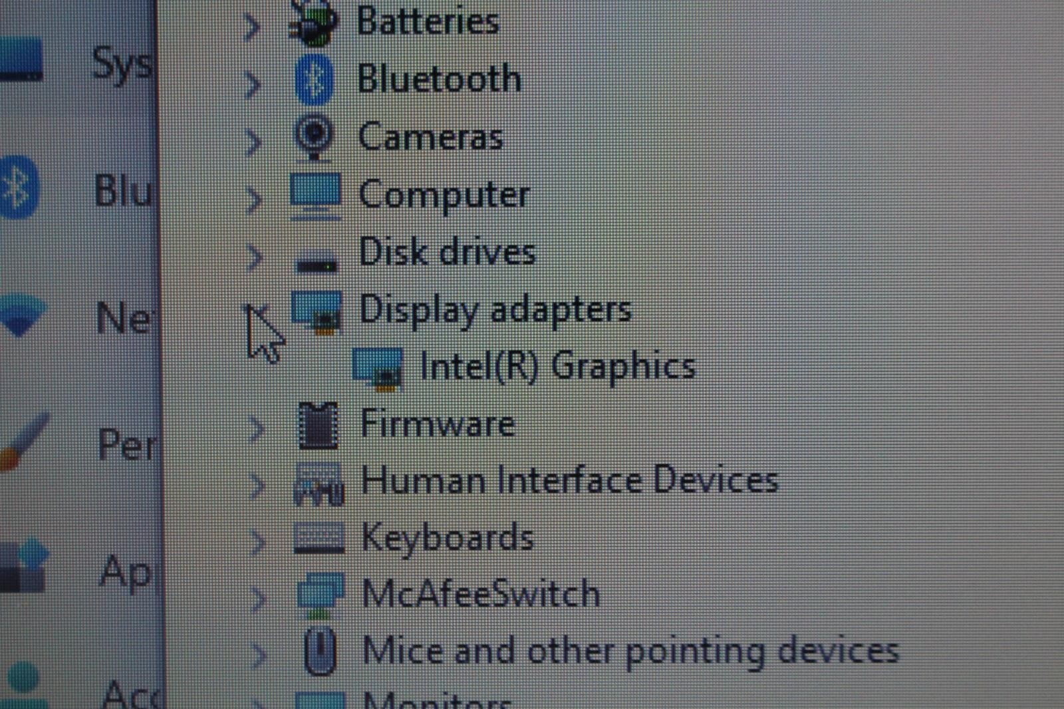The width and height of the screenshot is (1064, 709).
Task: Click the Keyboards icon
Action: (x=319, y=538)
